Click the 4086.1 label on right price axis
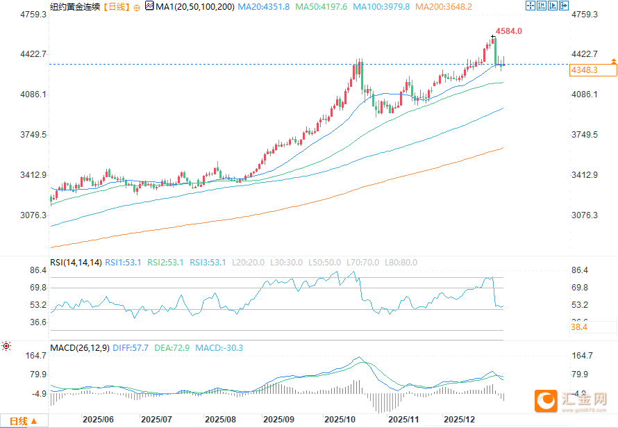The height and width of the screenshot is (428, 618). (585, 94)
